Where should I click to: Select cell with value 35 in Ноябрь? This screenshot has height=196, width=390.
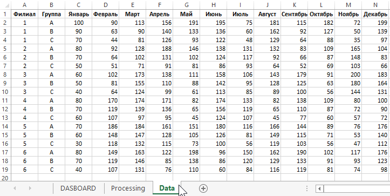coord(348,40)
